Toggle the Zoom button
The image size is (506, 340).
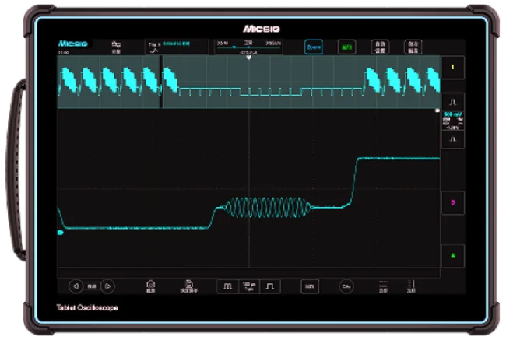pyautogui.click(x=313, y=47)
